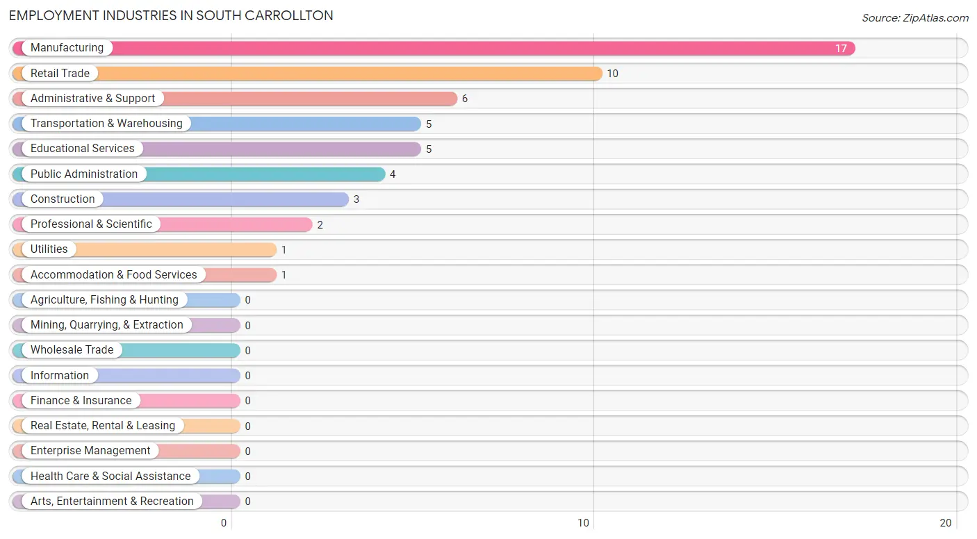Image resolution: width=977 pixels, height=539 pixels.
Task: Select Health Care & Social Assistance bar
Action: click(x=126, y=476)
